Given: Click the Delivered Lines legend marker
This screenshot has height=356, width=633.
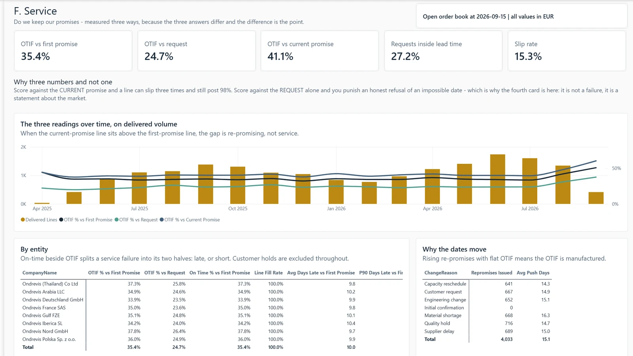Looking at the screenshot, I should [23, 220].
